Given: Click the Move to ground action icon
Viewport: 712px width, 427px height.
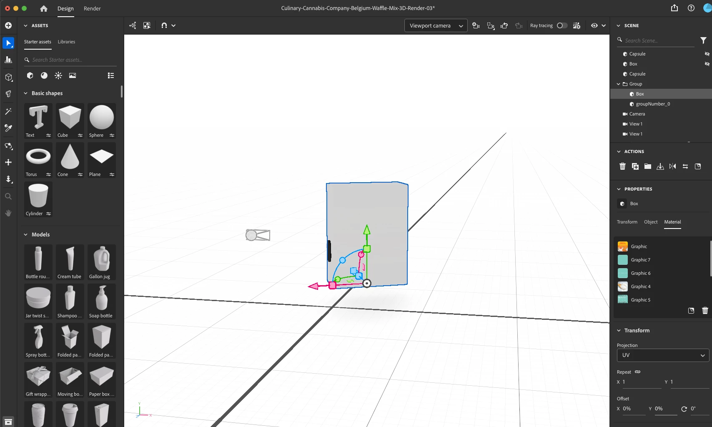Looking at the screenshot, I should 660,166.
